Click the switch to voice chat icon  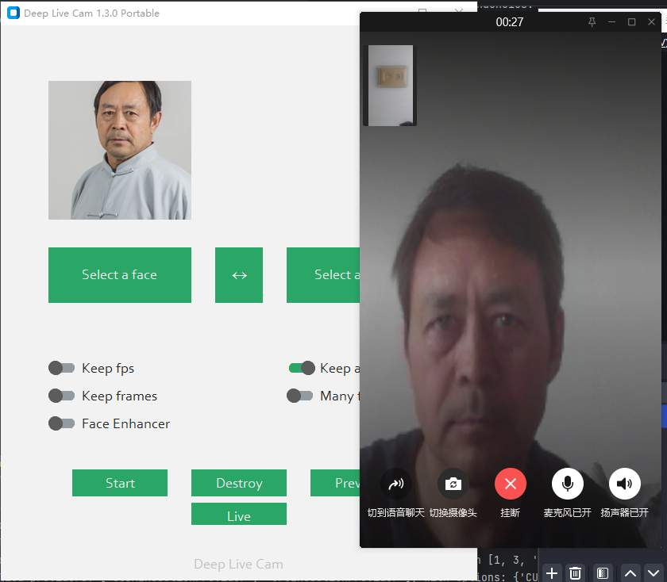pyautogui.click(x=396, y=484)
